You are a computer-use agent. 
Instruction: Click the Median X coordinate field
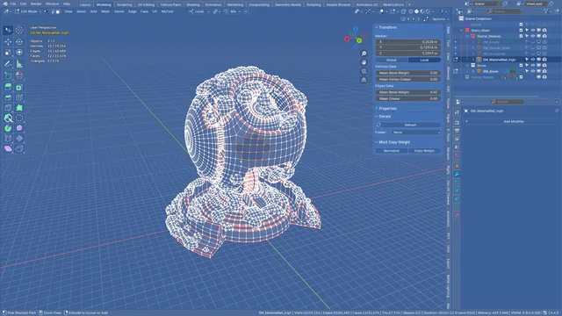pyautogui.click(x=408, y=41)
